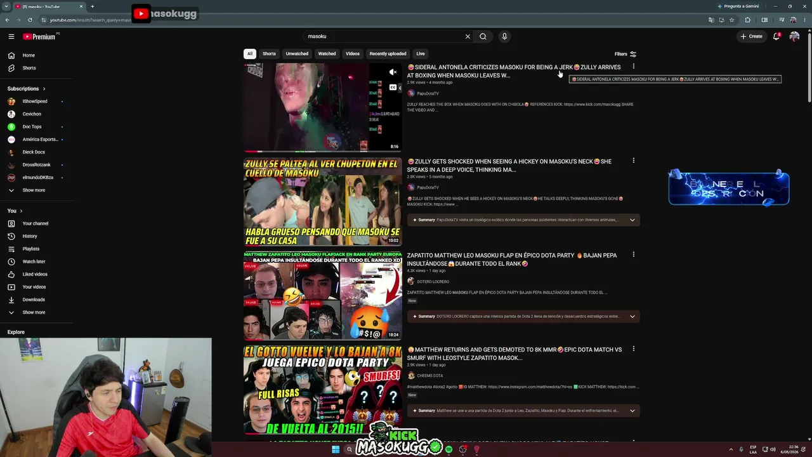Unmute the previewing first video
812x457 pixels.
pos(393,72)
